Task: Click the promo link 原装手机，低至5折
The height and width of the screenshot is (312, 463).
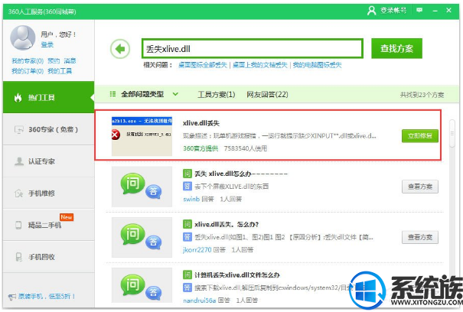Action: (47, 297)
